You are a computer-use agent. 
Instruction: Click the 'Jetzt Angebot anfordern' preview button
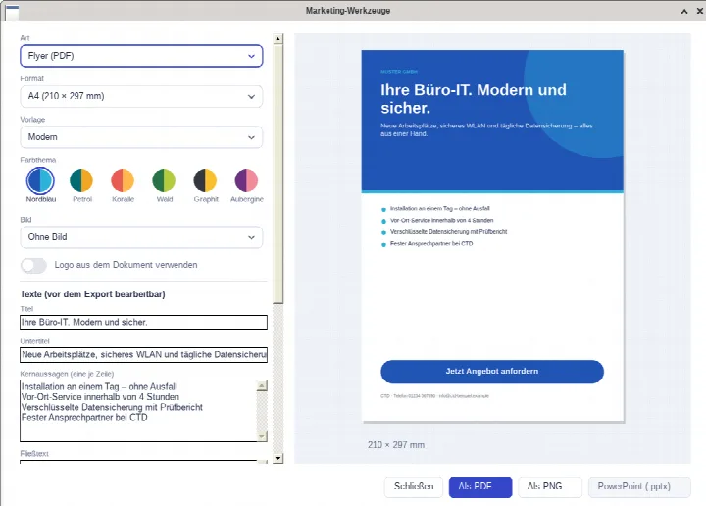[x=492, y=372]
